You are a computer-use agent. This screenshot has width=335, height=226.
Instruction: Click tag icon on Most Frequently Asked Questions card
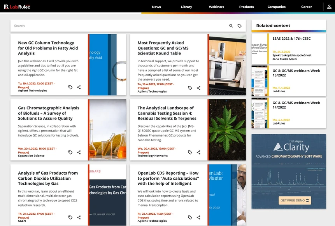tap(190, 88)
